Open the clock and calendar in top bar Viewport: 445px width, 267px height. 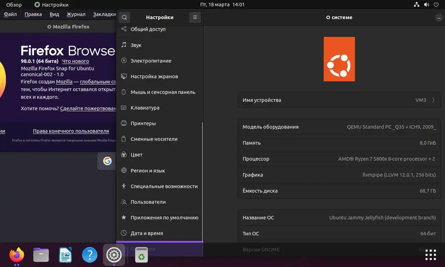click(x=222, y=5)
